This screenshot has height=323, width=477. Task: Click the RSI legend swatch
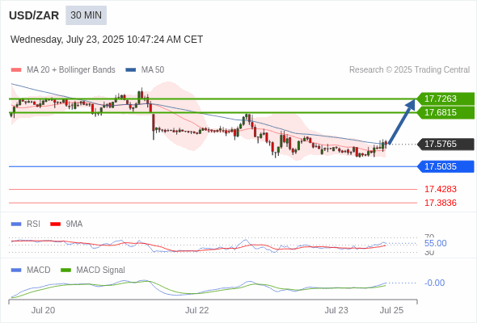[16, 224]
